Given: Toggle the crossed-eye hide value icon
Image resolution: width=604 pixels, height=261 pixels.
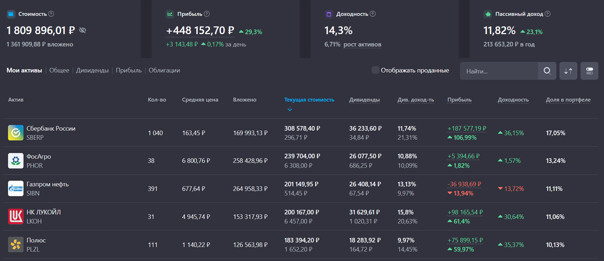Looking at the screenshot, I should coord(83,30).
